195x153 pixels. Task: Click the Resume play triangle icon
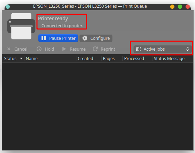click(x=64, y=49)
